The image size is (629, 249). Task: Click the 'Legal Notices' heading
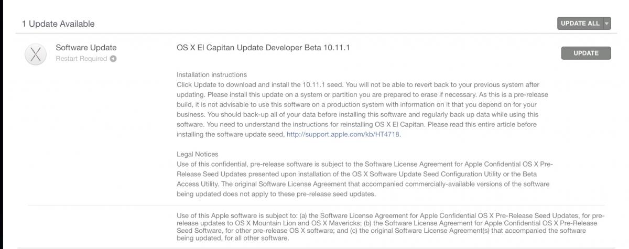click(x=198, y=154)
